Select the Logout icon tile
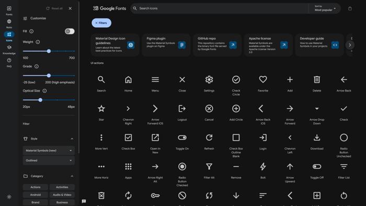 (182, 112)
